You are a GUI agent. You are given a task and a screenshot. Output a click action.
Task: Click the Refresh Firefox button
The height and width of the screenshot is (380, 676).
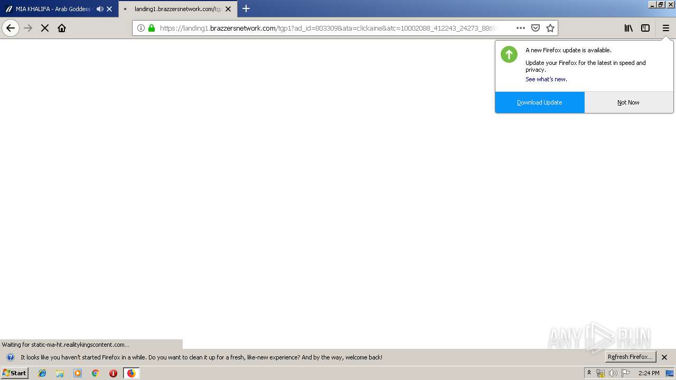tap(631, 357)
